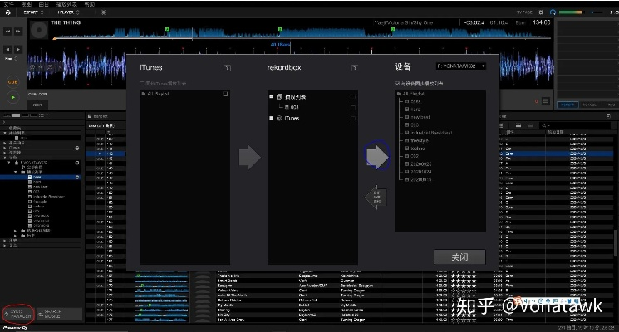Open help icon beside iTunes heading
The image size is (619, 332).
pos(227,66)
